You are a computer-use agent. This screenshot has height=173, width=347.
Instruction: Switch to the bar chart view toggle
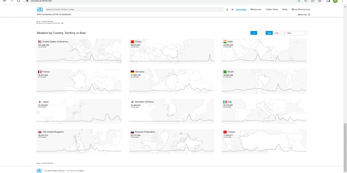click(x=254, y=33)
